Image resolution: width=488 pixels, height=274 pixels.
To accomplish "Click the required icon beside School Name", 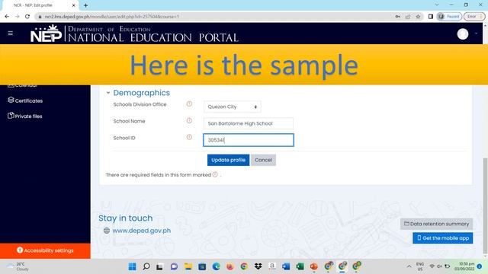I will click(x=189, y=120).
